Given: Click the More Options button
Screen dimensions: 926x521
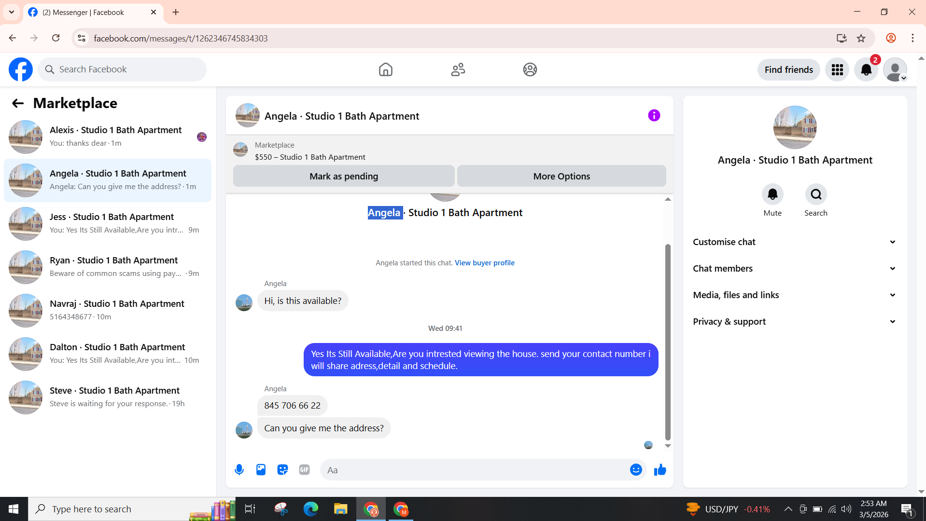Looking at the screenshot, I should 561,176.
